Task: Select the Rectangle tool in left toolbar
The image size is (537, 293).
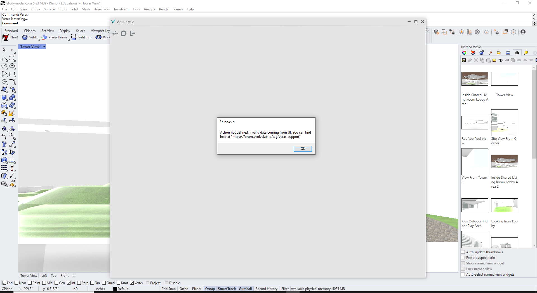Action: click(x=12, y=74)
